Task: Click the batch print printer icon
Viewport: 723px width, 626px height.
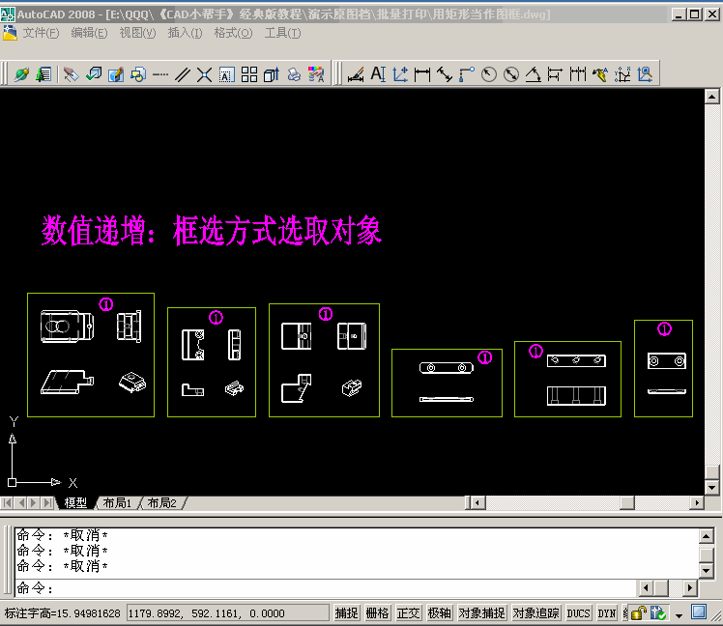Action: point(294,74)
